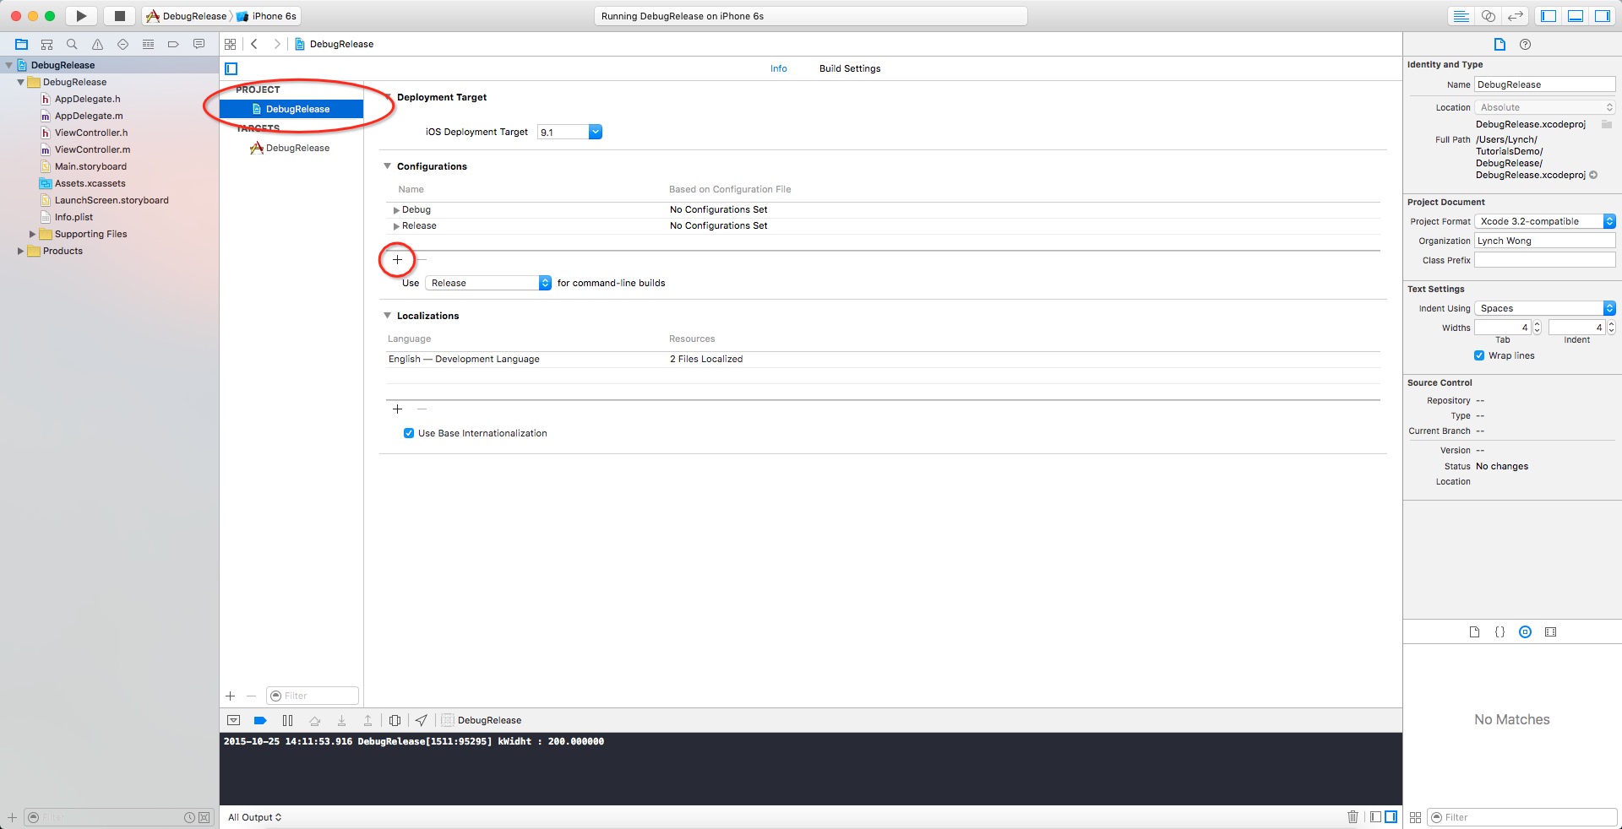The image size is (1622, 829).
Task: Switch to the Info tab
Action: [x=778, y=68]
